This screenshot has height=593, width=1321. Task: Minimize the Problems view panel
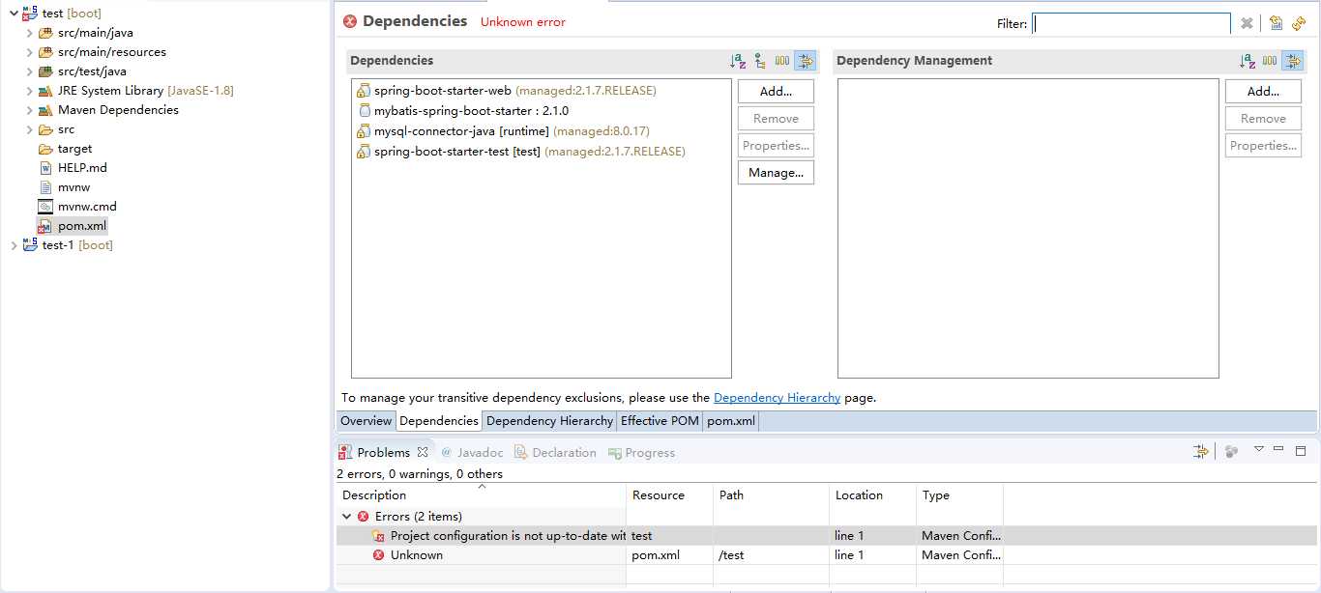coord(1278,449)
